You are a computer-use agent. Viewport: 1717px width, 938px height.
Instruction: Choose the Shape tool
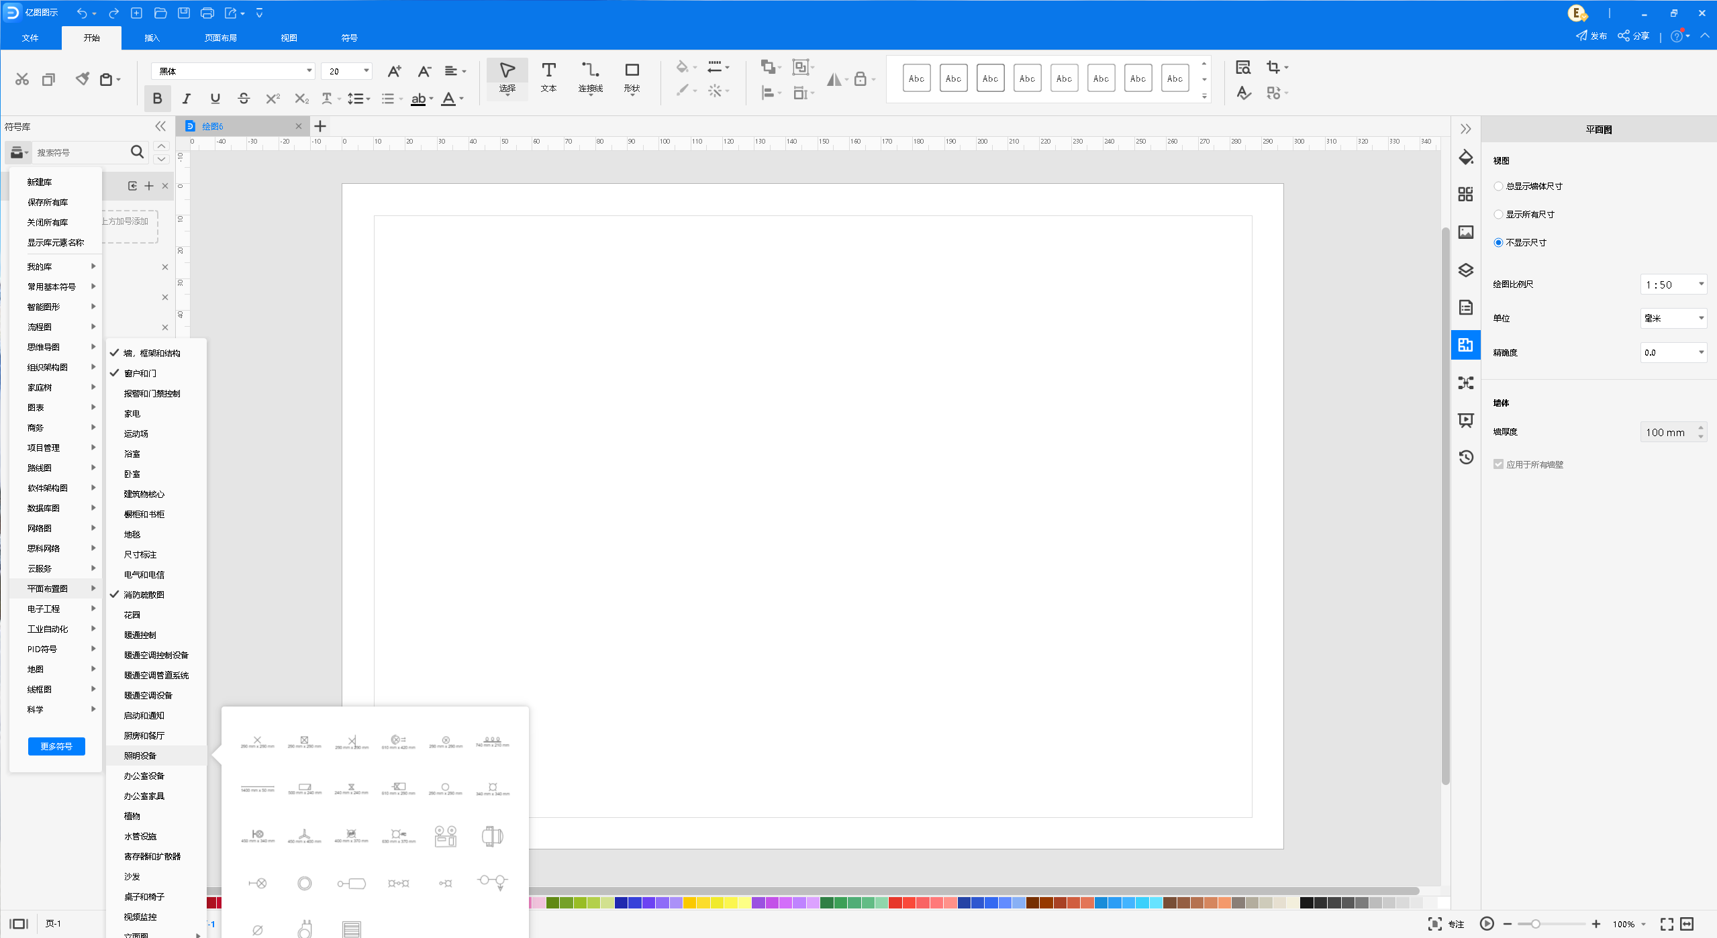click(632, 78)
